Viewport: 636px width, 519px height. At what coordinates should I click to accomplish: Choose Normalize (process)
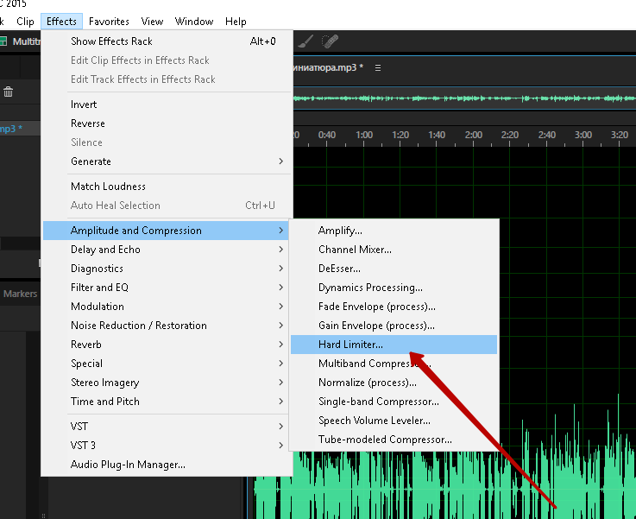pyautogui.click(x=394, y=383)
